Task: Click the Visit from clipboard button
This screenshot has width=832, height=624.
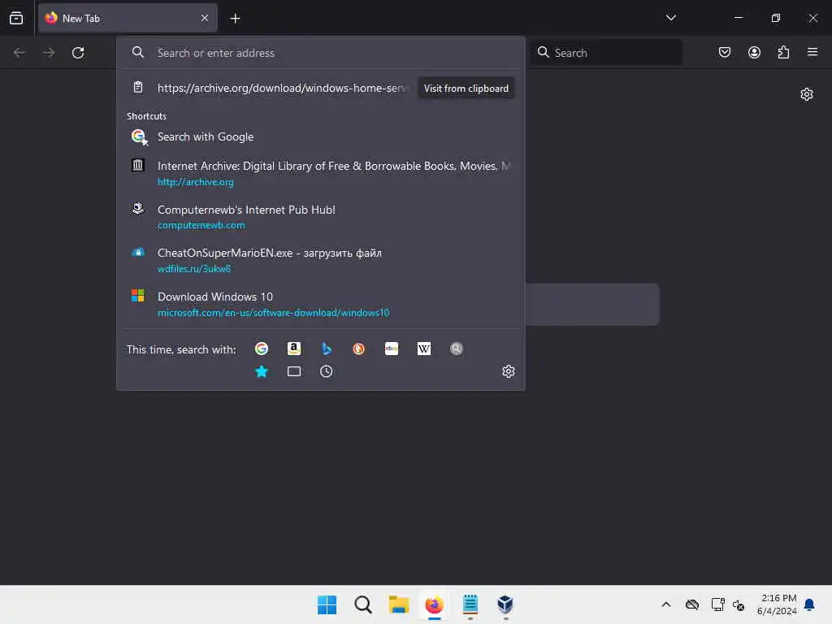Action: [466, 88]
